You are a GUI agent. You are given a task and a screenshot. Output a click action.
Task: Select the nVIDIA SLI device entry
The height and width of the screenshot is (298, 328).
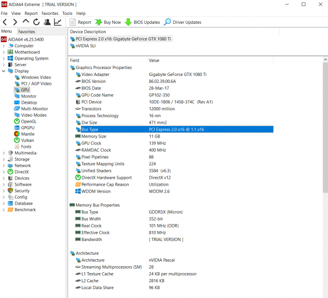[x=85, y=46]
